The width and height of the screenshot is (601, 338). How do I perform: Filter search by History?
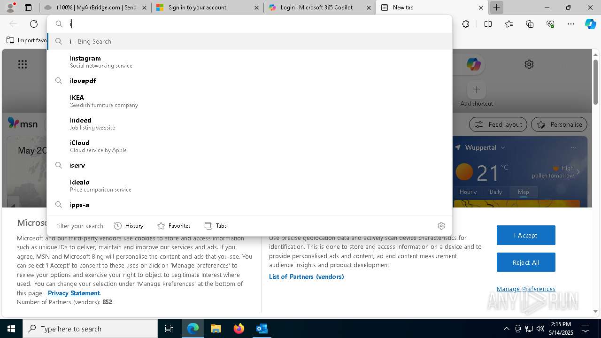[x=129, y=226]
